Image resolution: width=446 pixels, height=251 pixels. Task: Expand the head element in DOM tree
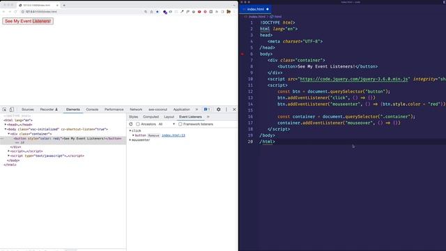point(6,125)
